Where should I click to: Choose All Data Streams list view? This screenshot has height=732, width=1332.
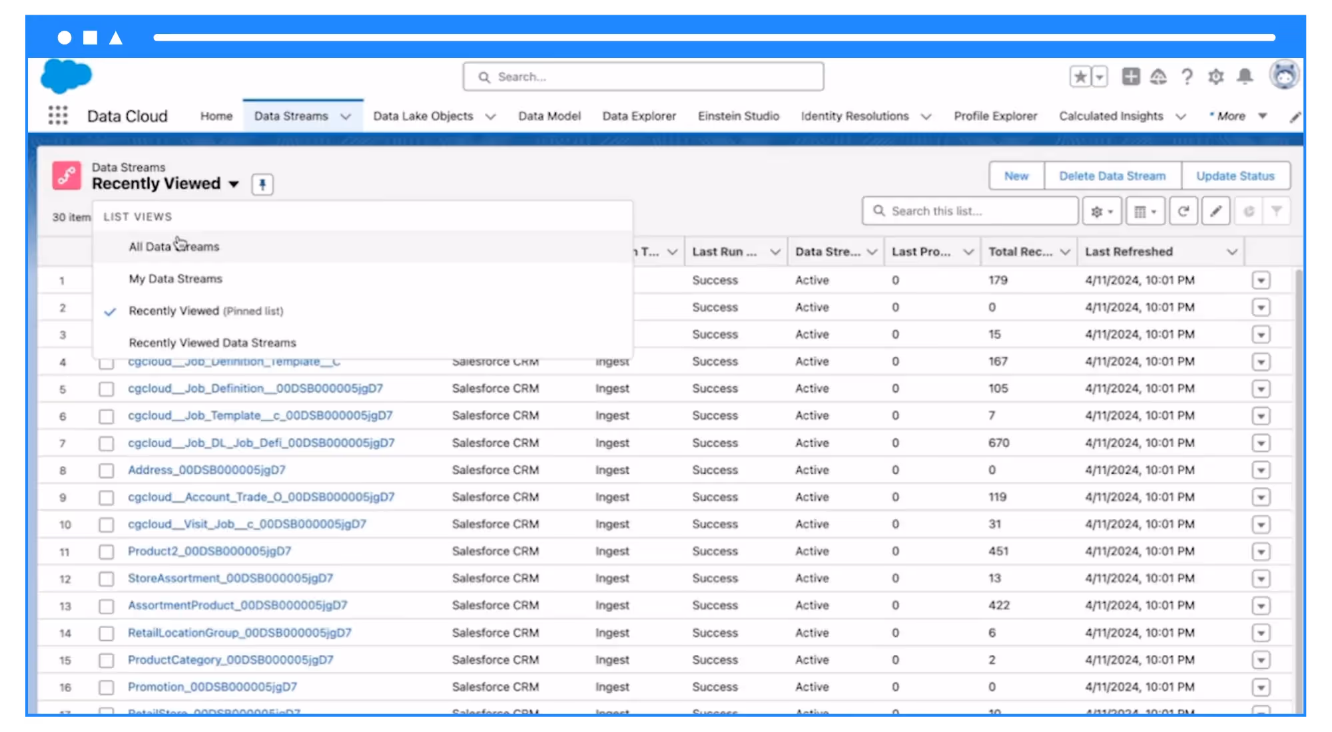pyautogui.click(x=363, y=247)
